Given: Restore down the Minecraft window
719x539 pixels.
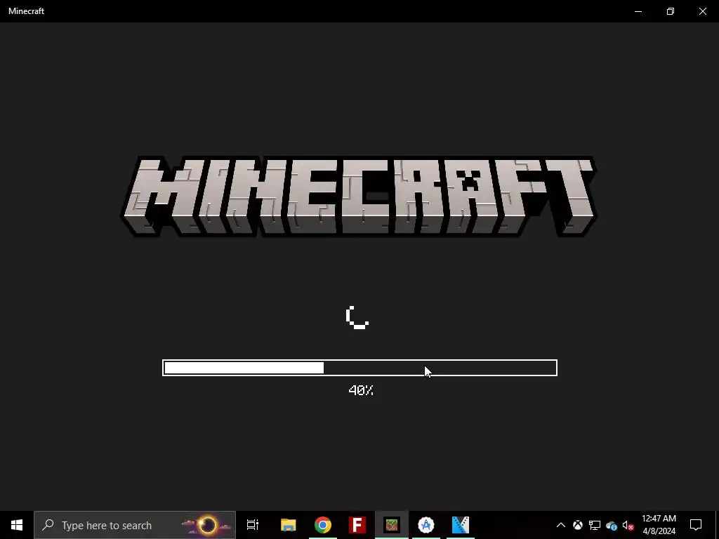Looking at the screenshot, I should tap(671, 11).
